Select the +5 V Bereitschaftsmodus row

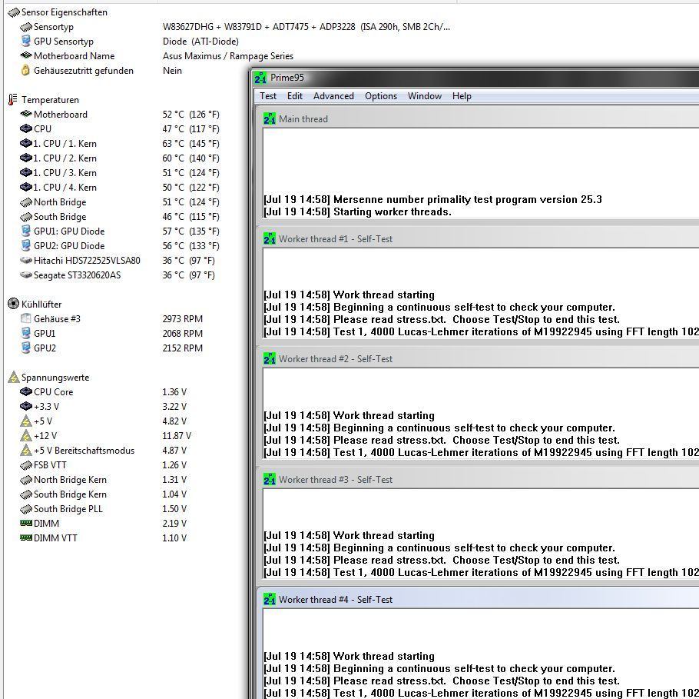pos(104,451)
